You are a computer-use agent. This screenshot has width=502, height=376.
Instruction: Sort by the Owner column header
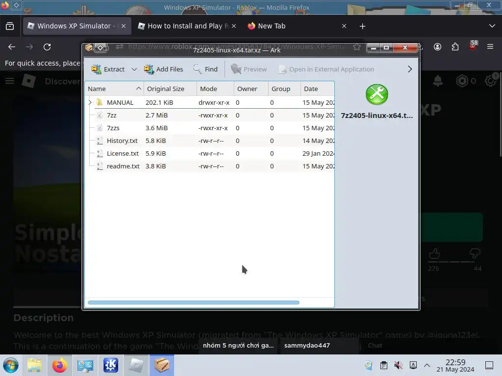pos(251,89)
